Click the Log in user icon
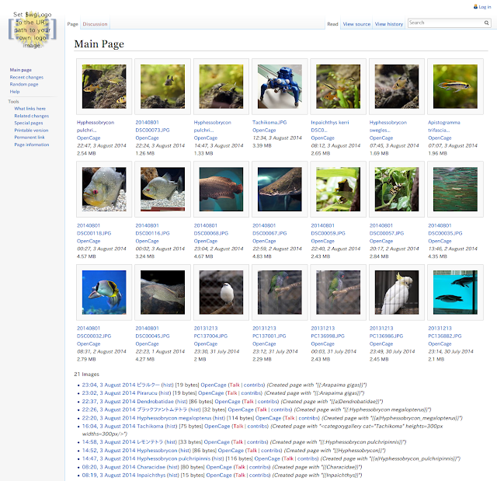Image resolution: width=497 pixels, height=481 pixels. pyautogui.click(x=475, y=6)
